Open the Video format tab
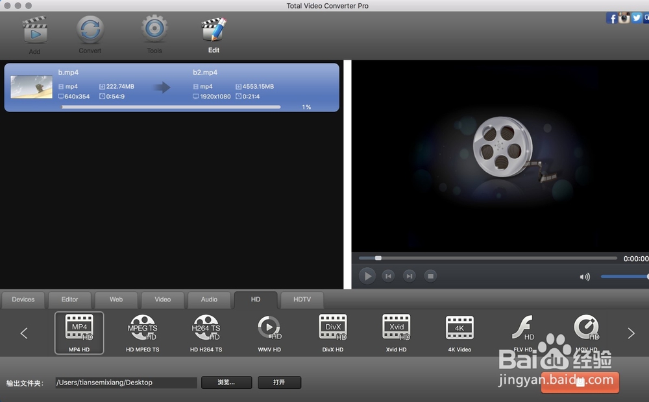This screenshot has width=649, height=402. [163, 300]
